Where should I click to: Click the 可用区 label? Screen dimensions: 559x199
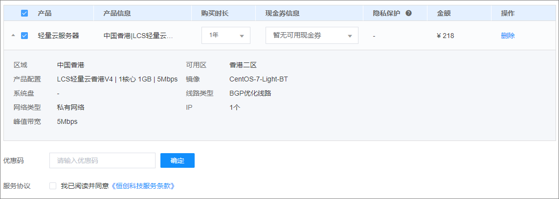(x=196, y=65)
